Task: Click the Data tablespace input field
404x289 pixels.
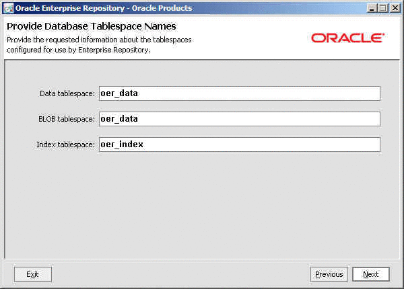Action: point(239,93)
